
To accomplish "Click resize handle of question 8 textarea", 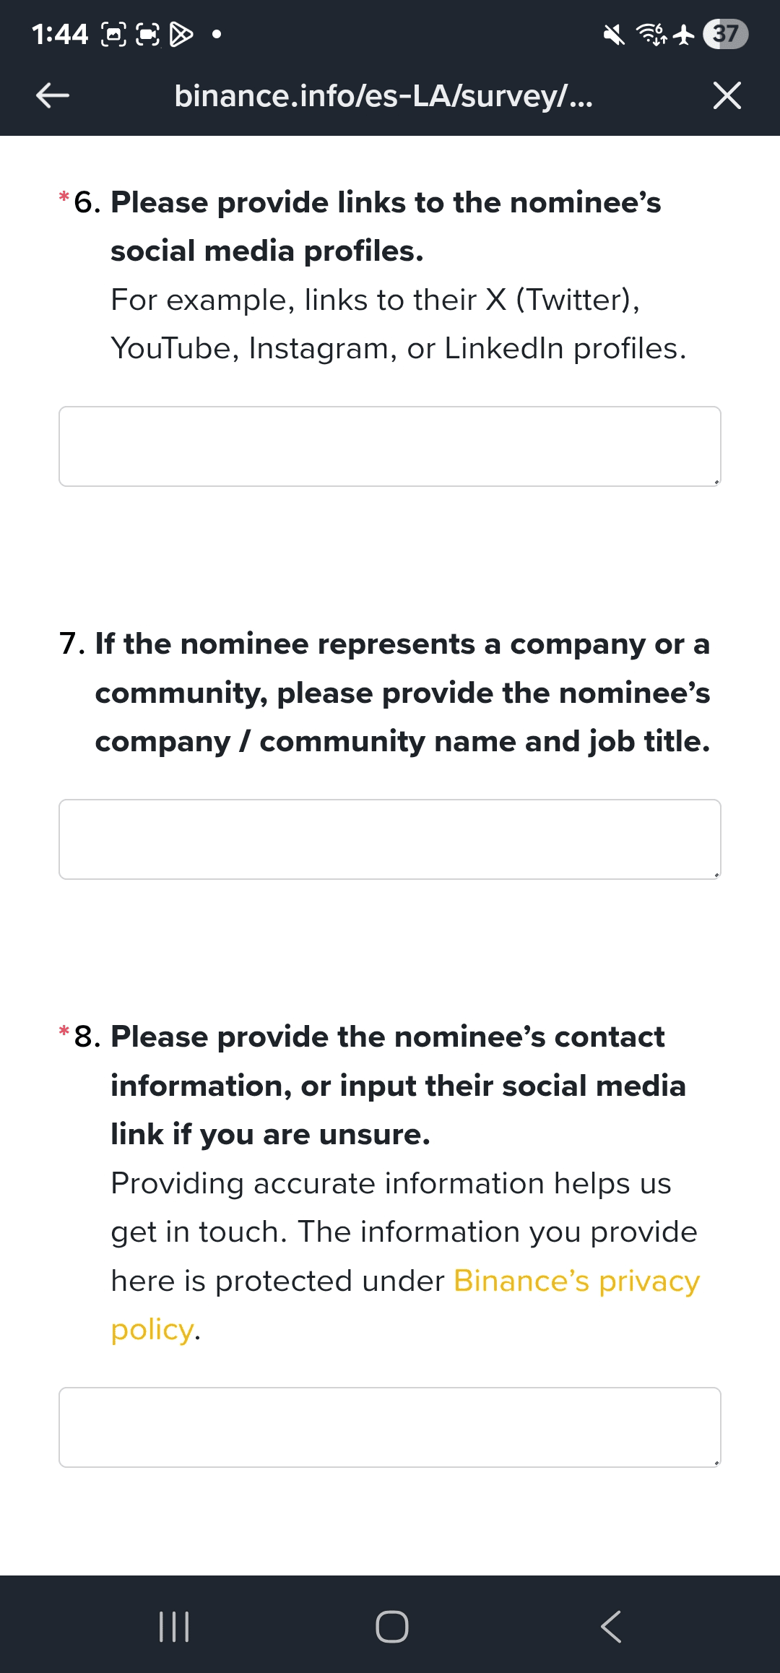I will (x=716, y=1462).
